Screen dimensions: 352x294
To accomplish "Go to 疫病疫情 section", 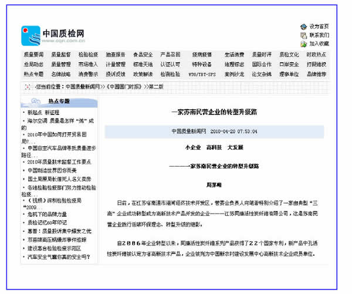I will 201,55.
